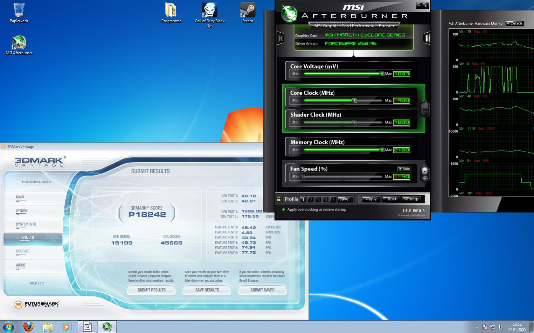Open the taskbar clock showing 13:52
Image resolution: width=534 pixels, height=333 pixels.
(x=517, y=327)
